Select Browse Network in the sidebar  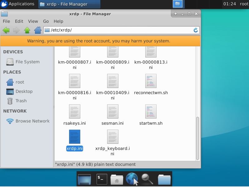pyautogui.click(x=28, y=121)
